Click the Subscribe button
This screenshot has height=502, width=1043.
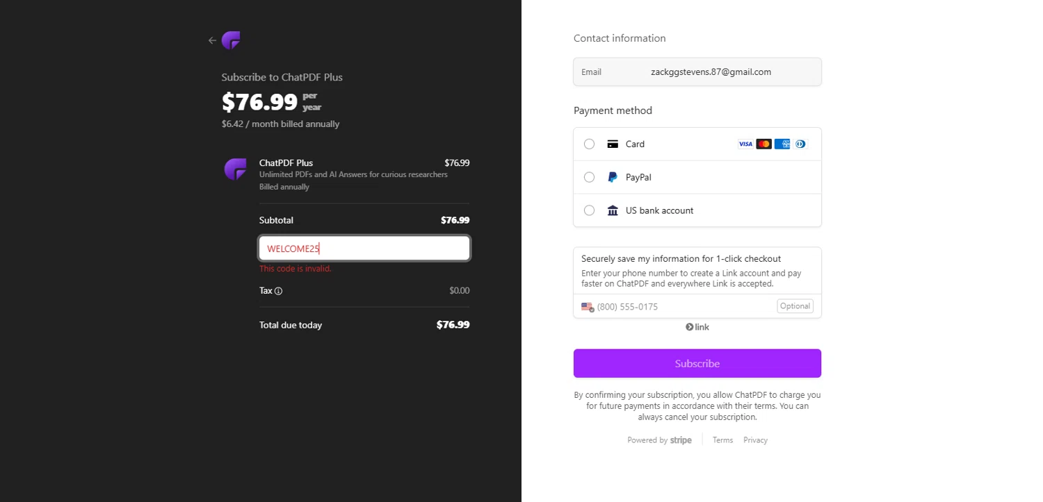point(697,363)
